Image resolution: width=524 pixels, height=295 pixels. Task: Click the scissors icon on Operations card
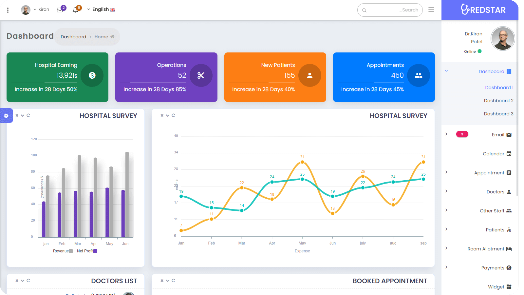201,75
